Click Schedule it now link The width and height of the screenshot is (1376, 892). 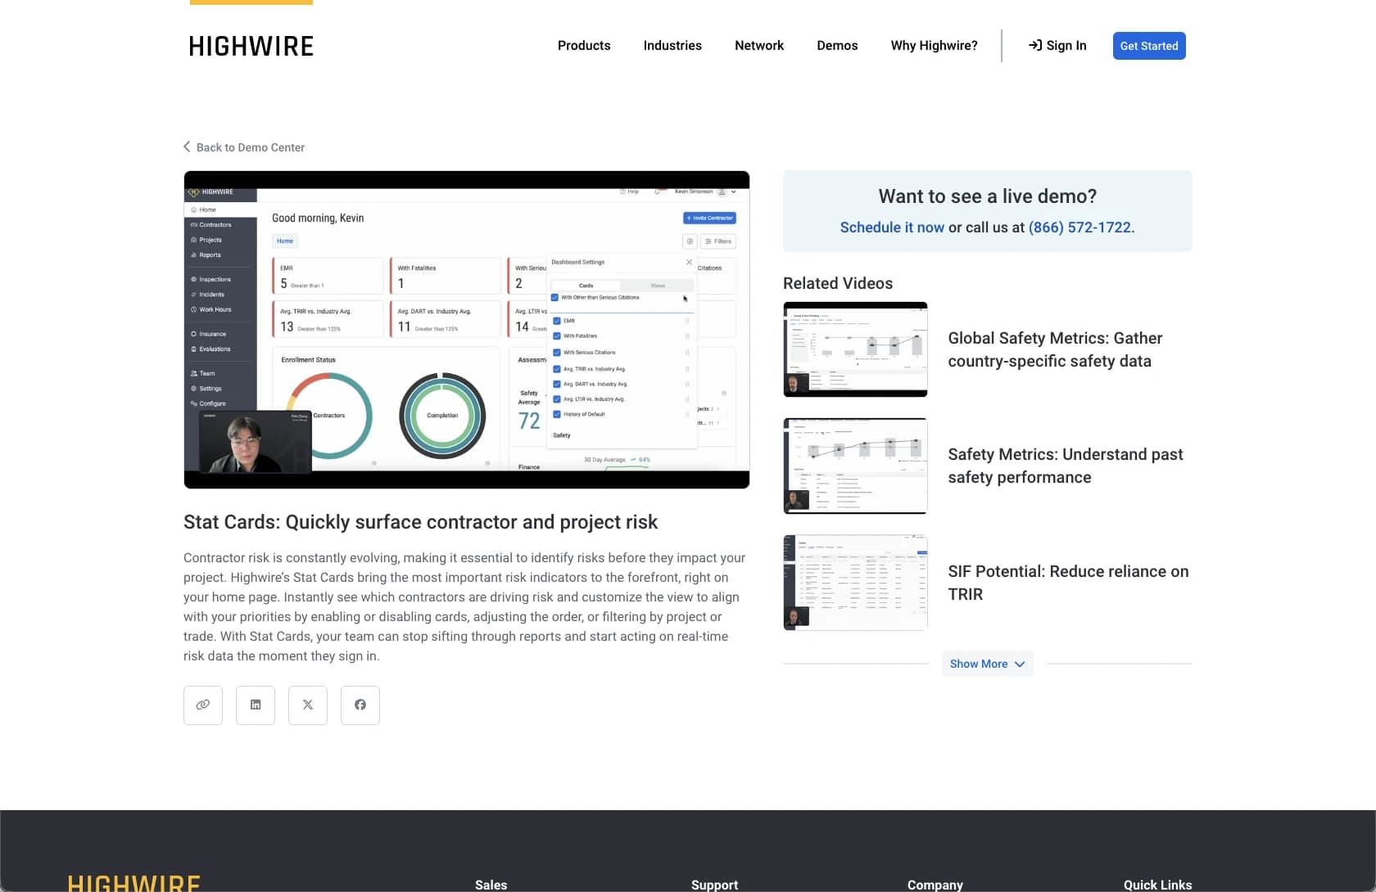(x=892, y=228)
